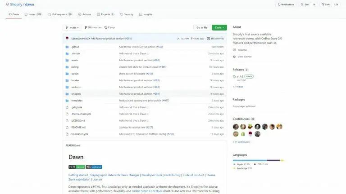Open the Getting started README link
The image size is (346, 194).
[78, 175]
